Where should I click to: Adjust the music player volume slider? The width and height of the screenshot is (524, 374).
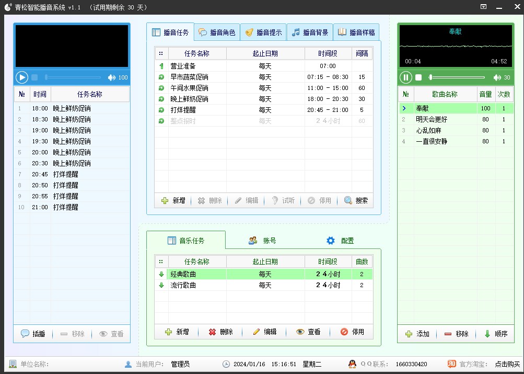(x=457, y=77)
